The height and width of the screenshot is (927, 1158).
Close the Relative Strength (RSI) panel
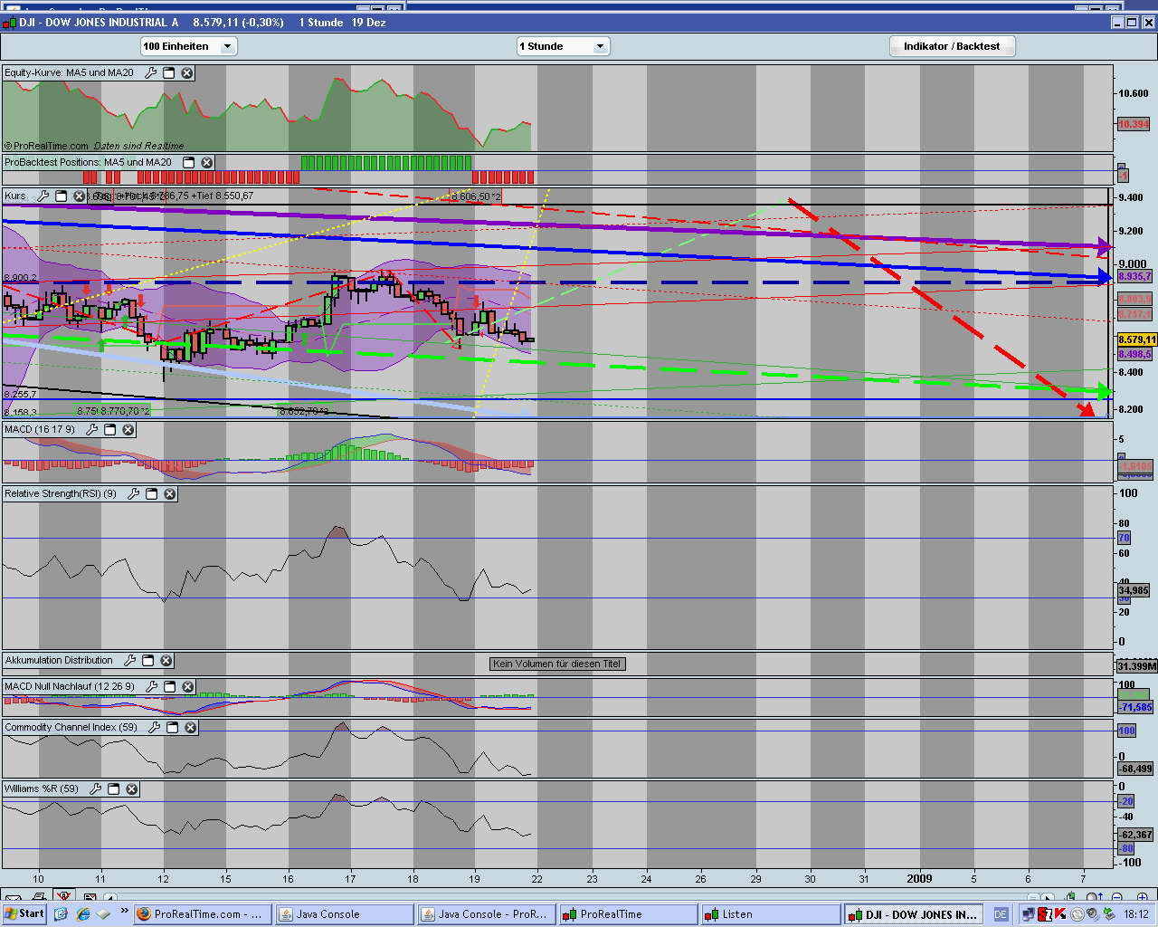[169, 494]
